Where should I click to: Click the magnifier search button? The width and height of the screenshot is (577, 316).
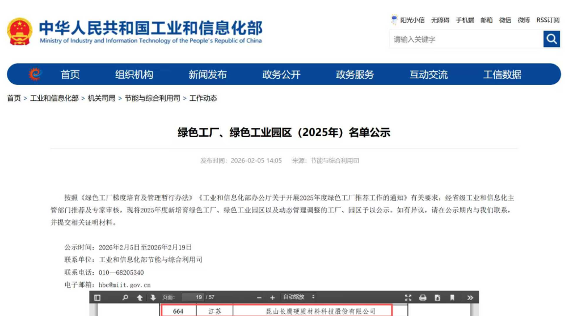pos(551,39)
